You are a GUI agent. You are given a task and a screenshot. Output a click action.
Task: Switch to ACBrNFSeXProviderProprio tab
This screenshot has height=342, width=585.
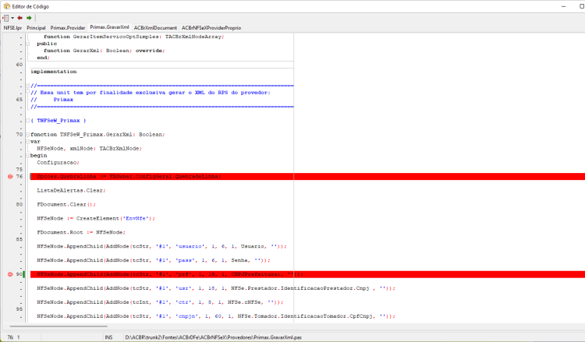pyautogui.click(x=211, y=27)
